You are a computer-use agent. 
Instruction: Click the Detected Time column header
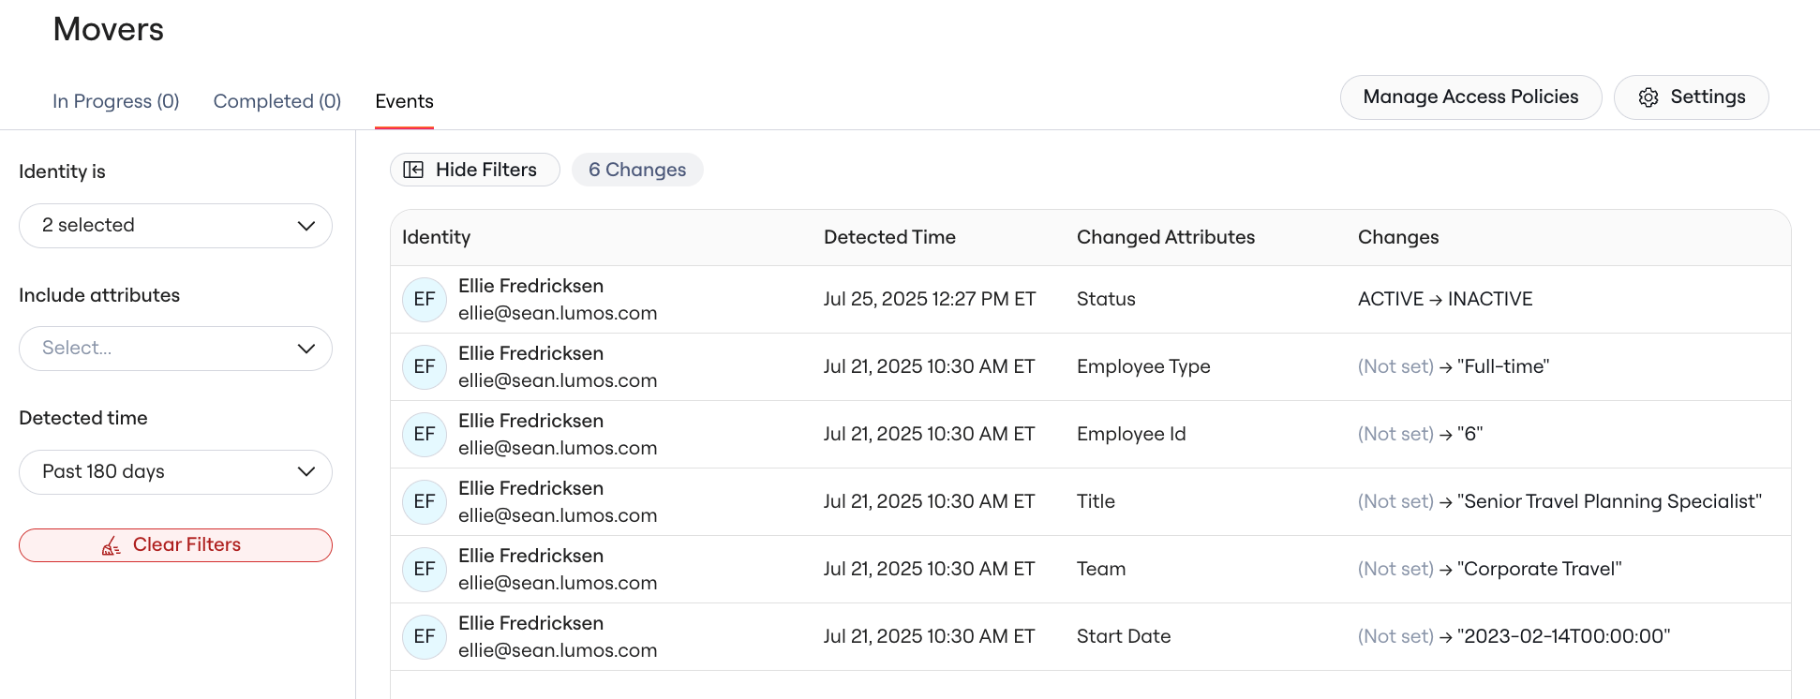click(x=889, y=237)
